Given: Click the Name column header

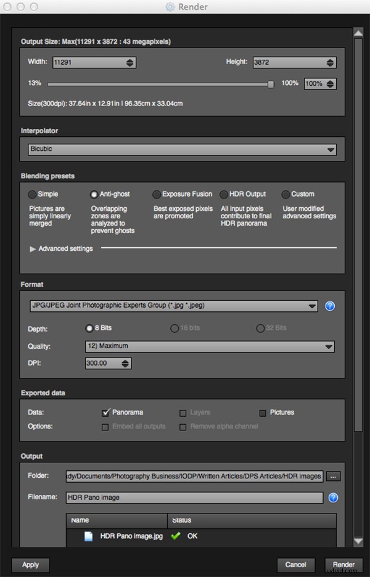Looking at the screenshot, I should (117, 520).
